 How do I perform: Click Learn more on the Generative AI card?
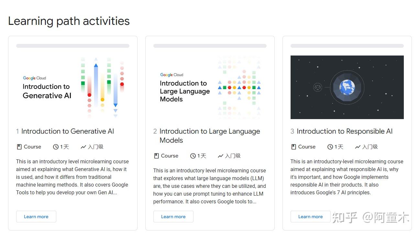coord(36,217)
